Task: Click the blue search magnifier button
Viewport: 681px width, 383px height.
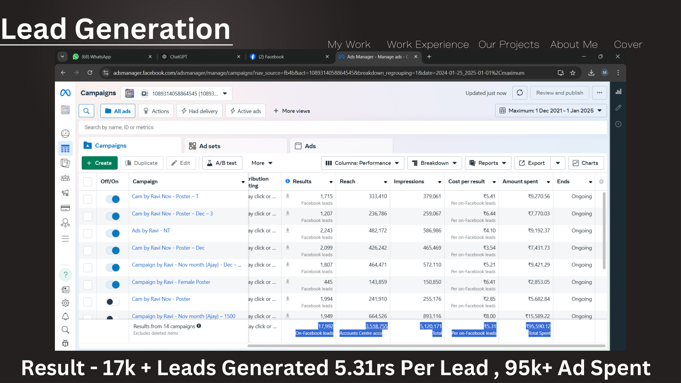Action: [x=86, y=111]
